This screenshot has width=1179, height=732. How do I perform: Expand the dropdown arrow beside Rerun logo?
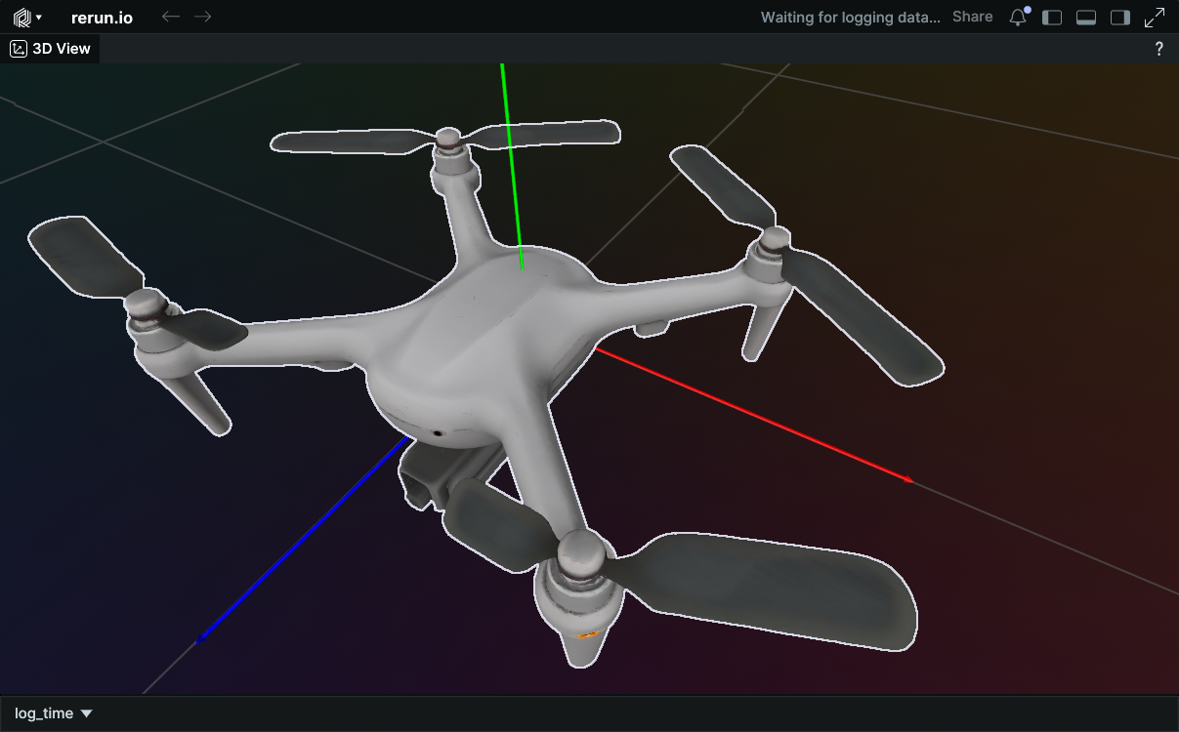point(38,18)
